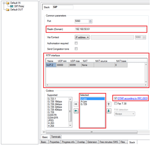The width and height of the screenshot is (160, 147).
Task: Click Supported codecs list scrollbar down arrow
Action: click(70, 126)
